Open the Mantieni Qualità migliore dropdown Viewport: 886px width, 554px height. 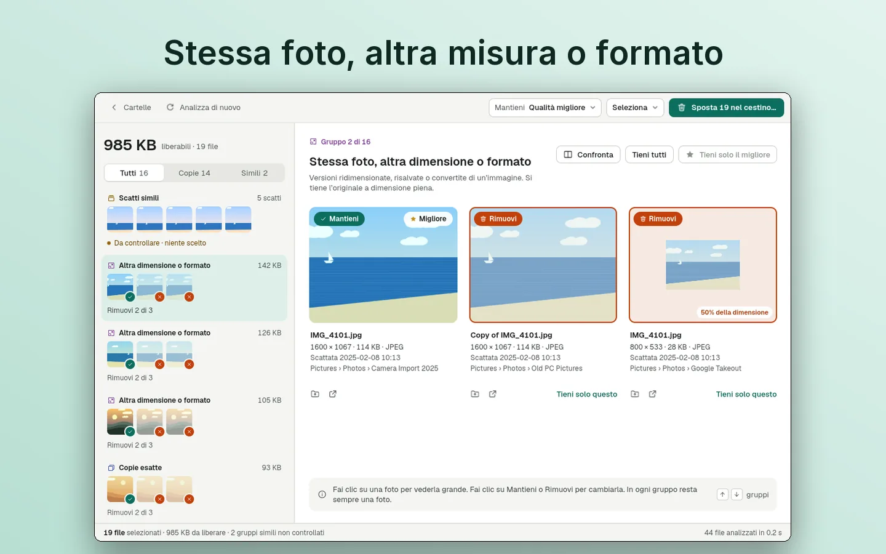pyautogui.click(x=545, y=107)
